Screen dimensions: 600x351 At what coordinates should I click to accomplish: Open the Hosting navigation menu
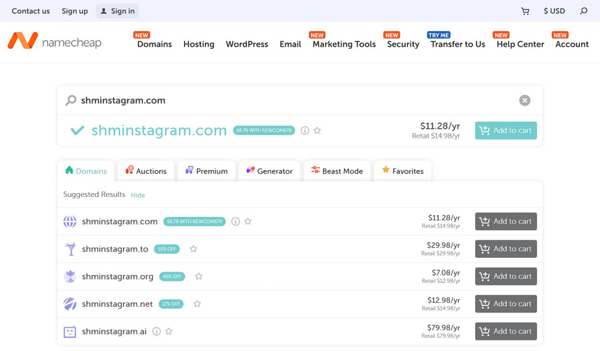199,44
